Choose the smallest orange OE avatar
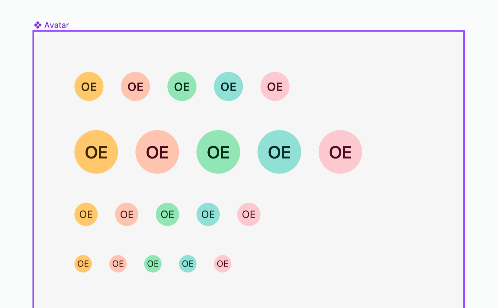Screen dimensions: 498x308 click(83, 264)
